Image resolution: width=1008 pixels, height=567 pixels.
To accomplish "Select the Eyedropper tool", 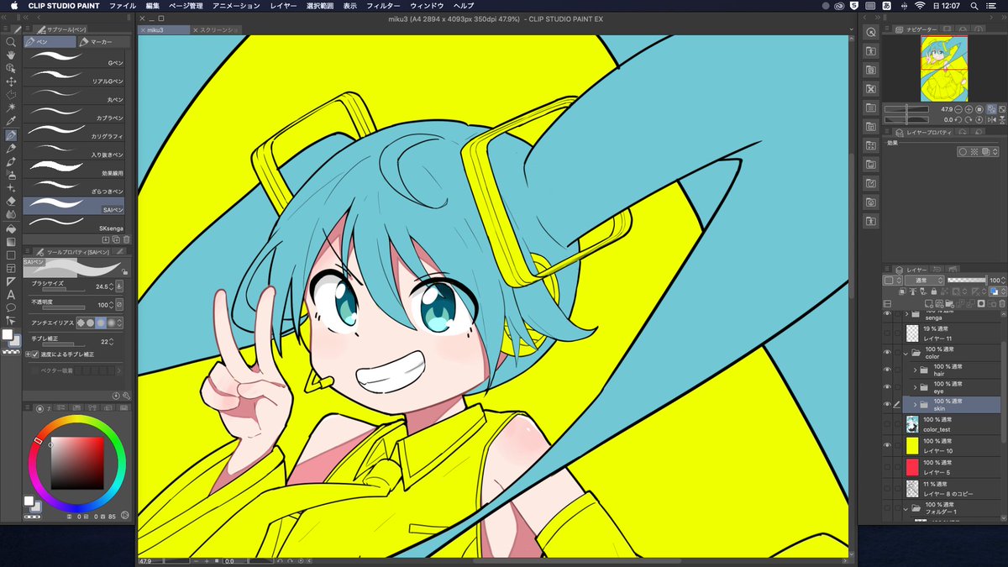I will 11,122.
